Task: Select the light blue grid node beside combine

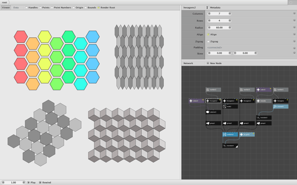Action: tap(247, 134)
